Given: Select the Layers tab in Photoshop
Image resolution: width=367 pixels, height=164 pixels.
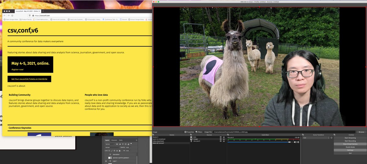Looking at the screenshot, I should tap(107, 140).
